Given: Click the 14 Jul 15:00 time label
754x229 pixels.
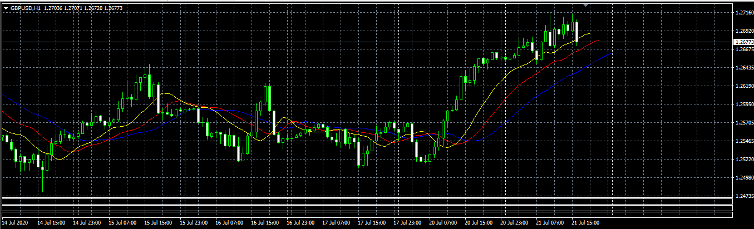Looking at the screenshot, I should tap(51, 223).
